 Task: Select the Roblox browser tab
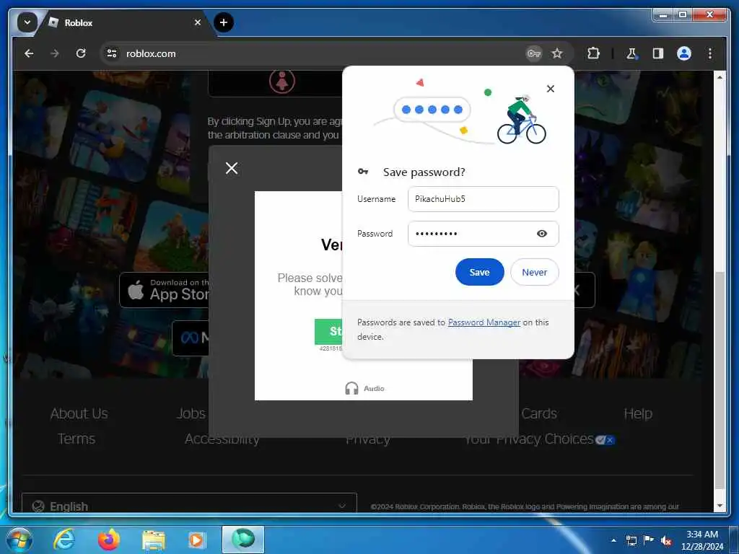(x=123, y=22)
